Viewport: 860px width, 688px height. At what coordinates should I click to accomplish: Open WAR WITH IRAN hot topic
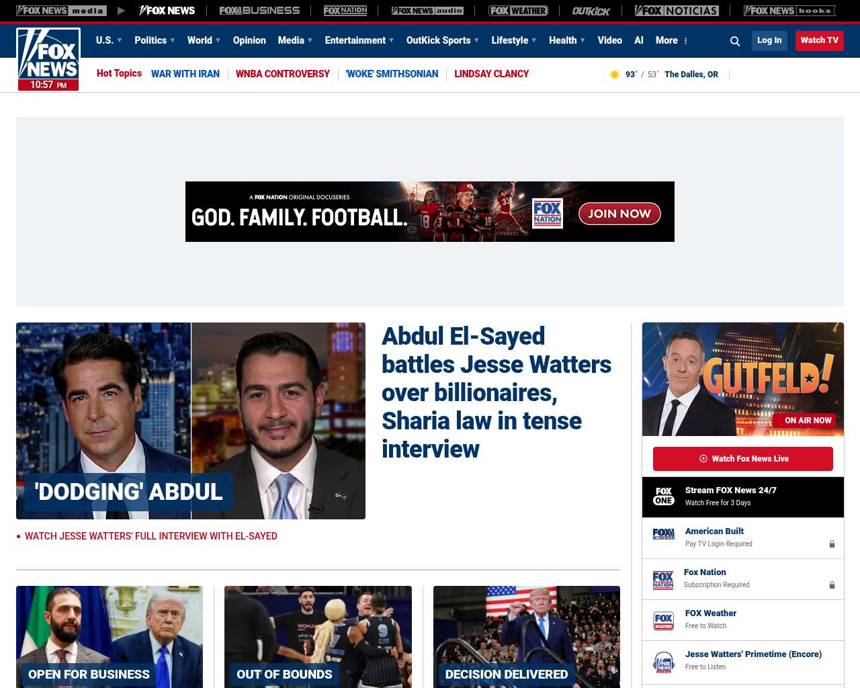pos(185,74)
